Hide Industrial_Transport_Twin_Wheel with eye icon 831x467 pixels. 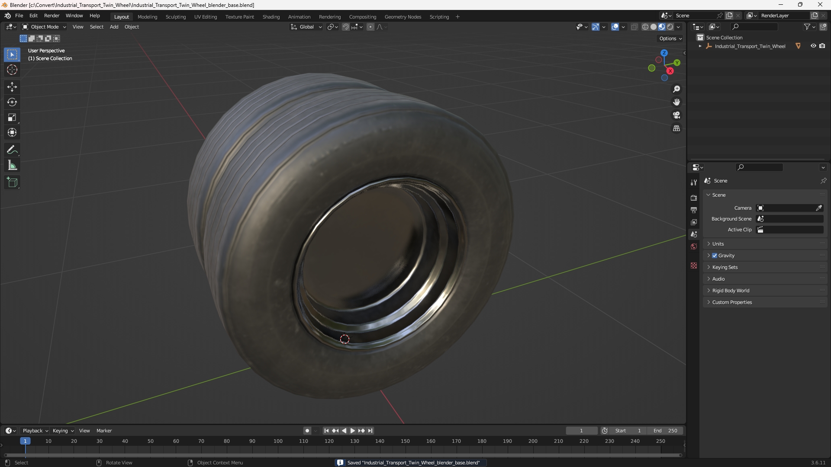[813, 46]
